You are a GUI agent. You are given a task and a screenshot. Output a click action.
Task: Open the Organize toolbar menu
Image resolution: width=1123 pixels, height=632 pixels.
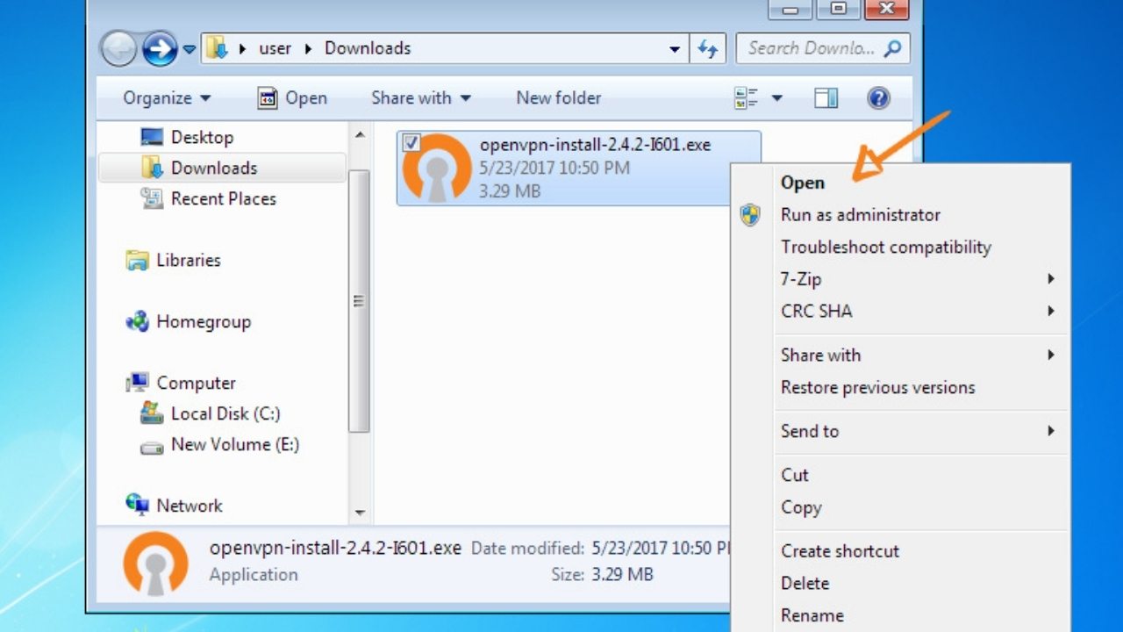tap(167, 98)
